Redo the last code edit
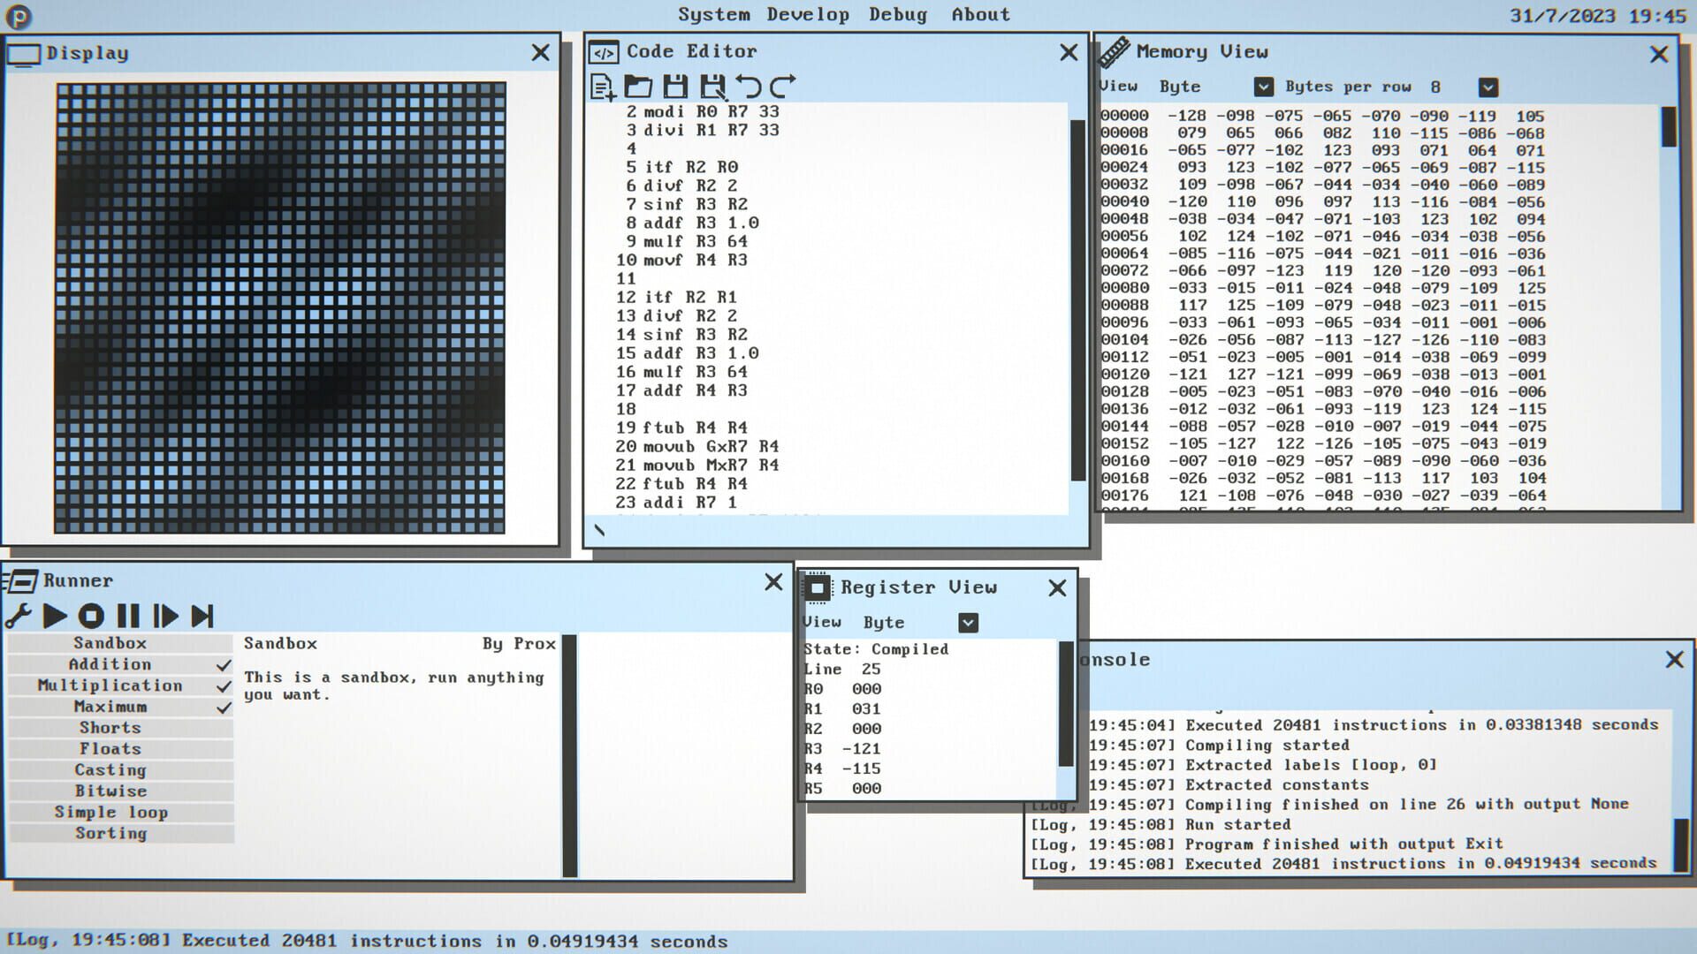Viewport: 1697px width, 954px height. click(782, 86)
